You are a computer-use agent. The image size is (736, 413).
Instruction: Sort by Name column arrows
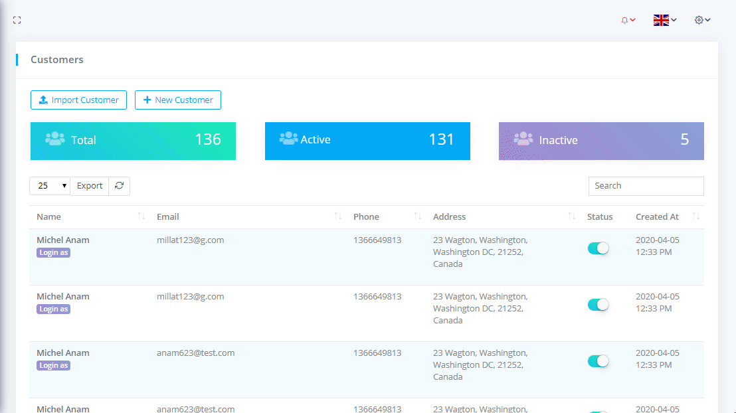pyautogui.click(x=141, y=216)
